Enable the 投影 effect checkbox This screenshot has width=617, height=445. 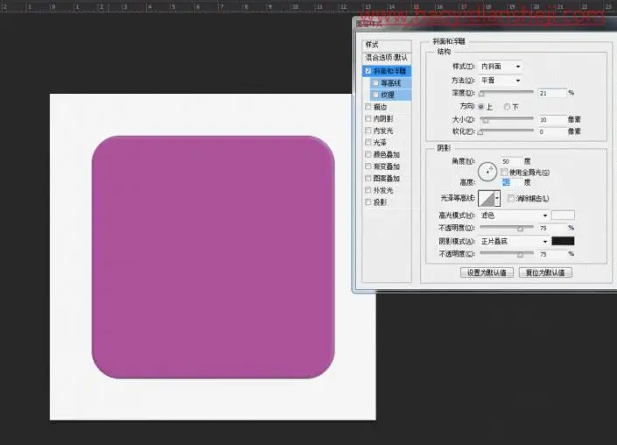(368, 202)
